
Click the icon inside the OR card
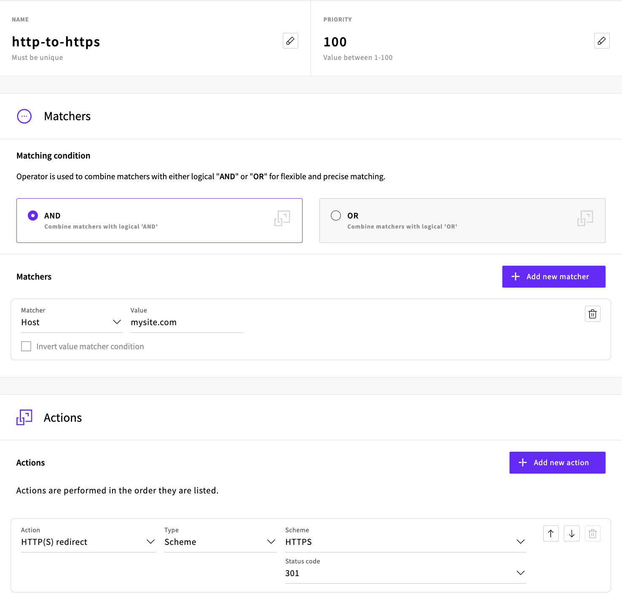585,218
